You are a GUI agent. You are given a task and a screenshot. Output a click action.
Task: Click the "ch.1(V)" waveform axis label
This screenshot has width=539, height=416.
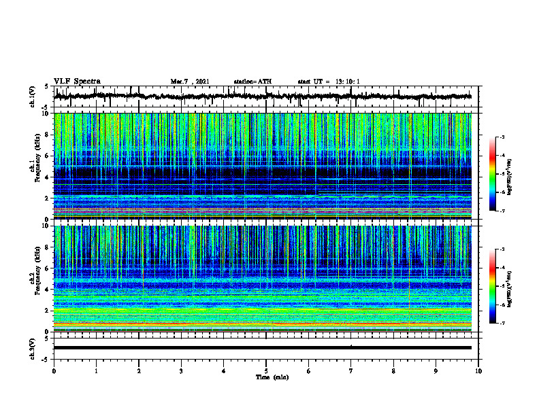coord(33,97)
